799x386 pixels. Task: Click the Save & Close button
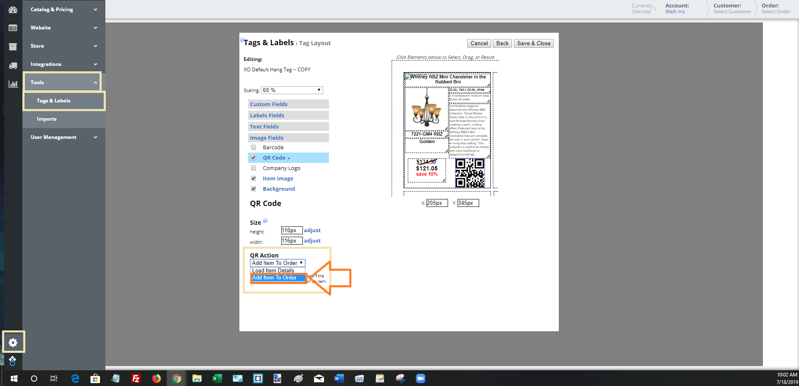tap(533, 43)
